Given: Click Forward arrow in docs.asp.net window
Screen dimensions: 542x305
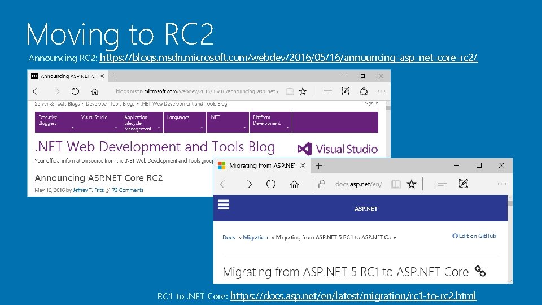Looking at the screenshot, I should pyautogui.click(x=249, y=184).
